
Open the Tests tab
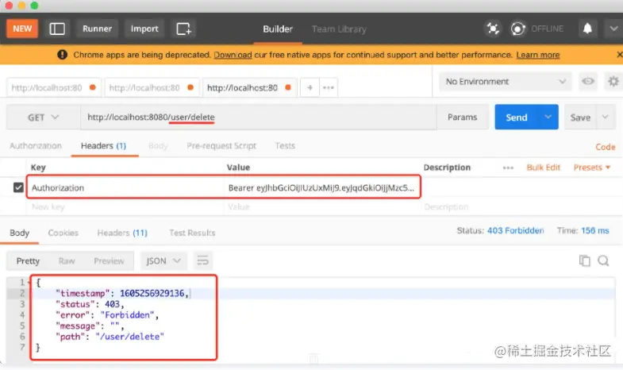(x=285, y=146)
